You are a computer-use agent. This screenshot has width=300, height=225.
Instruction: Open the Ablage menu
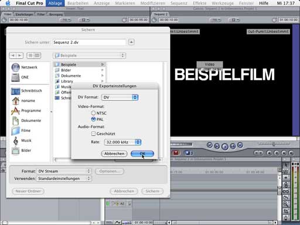pyautogui.click(x=55, y=3)
